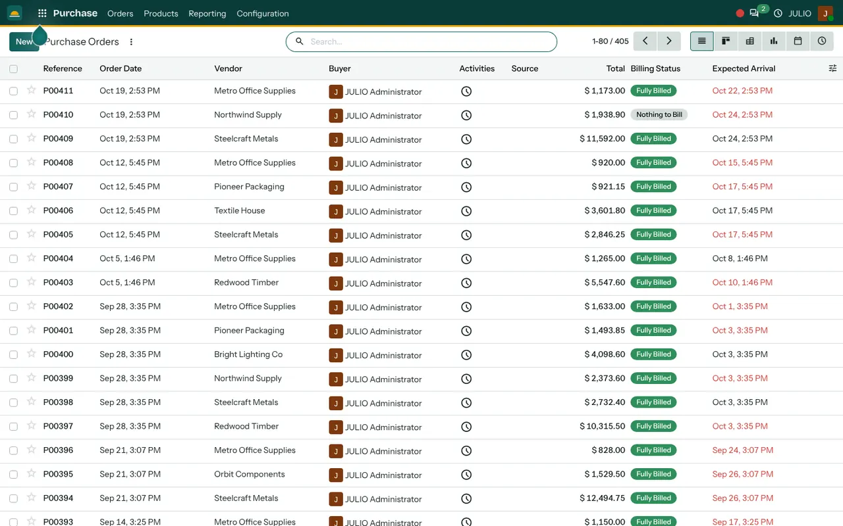This screenshot has height=526, width=843.
Task: Tick the checkbox for order P00402
Action: coord(13,307)
